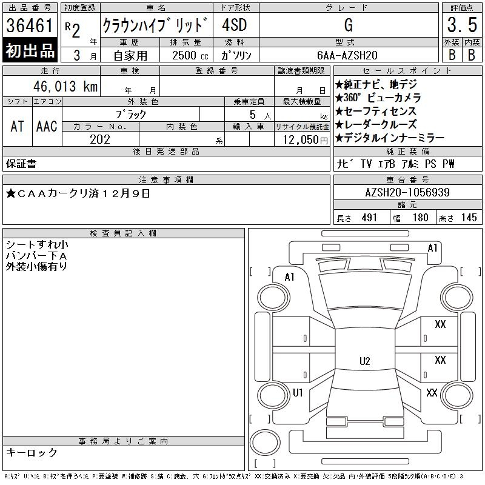Select the 事務局よりご案内 header
This screenshot has width=485, height=485.
pyautogui.click(x=124, y=441)
